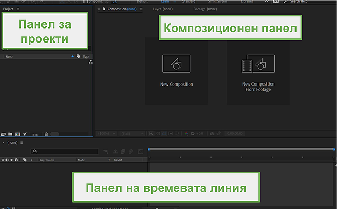Viewport: 337px width, 209px height.
Task: Click the lock column header in timeline
Action: coord(16,160)
